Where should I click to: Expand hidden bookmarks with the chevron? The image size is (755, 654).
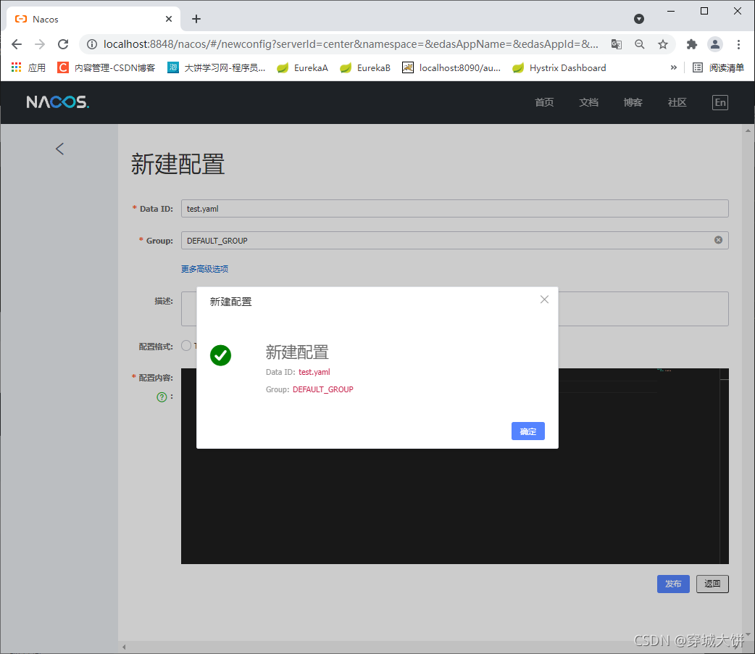point(673,67)
